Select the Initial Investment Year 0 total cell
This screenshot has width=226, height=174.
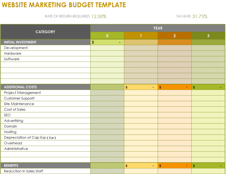pyautogui.click(x=107, y=42)
